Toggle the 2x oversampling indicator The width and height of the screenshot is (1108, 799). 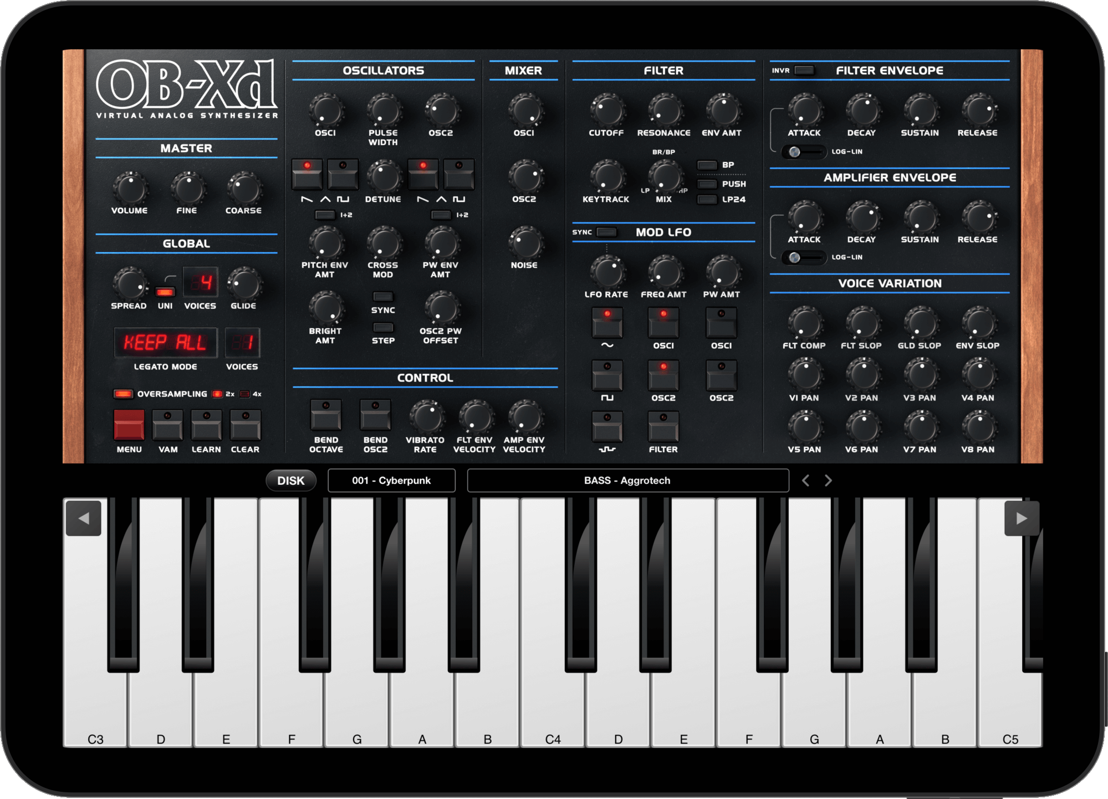pyautogui.click(x=218, y=394)
